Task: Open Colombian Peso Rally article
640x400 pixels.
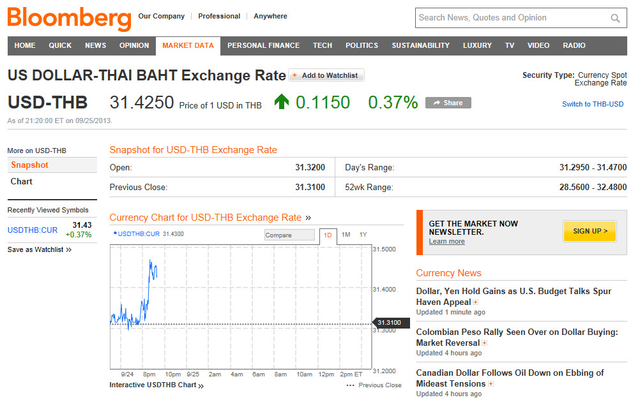Action: [517, 337]
